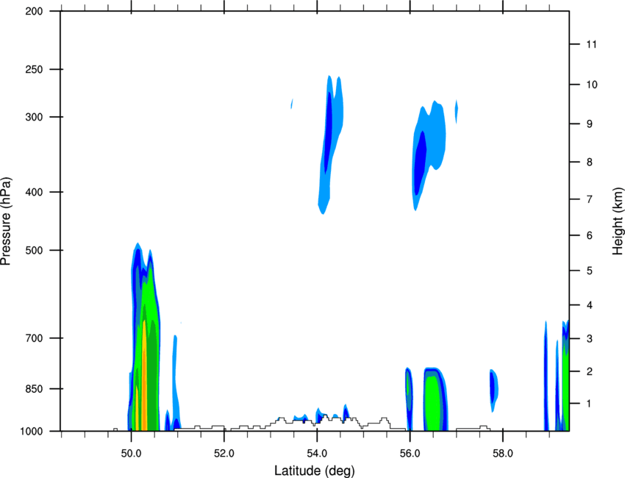Click the 500 pressure axis label
Image resolution: width=625 pixels, height=478 pixels.
33,250
